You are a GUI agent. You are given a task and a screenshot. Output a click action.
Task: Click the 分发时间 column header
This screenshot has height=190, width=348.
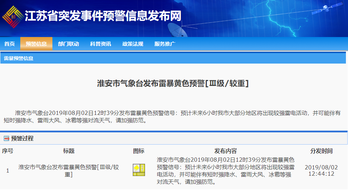(x=321, y=151)
